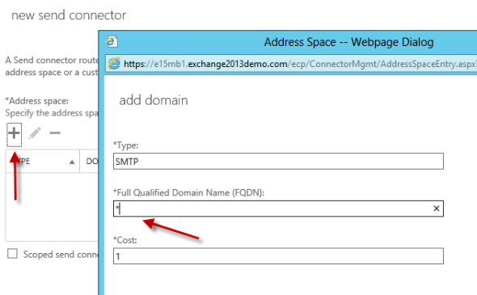Click into the Type field containing SMTP
The width and height of the screenshot is (477, 295).
(278, 161)
